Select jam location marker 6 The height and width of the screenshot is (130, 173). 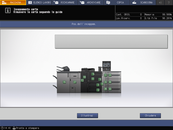102,84
